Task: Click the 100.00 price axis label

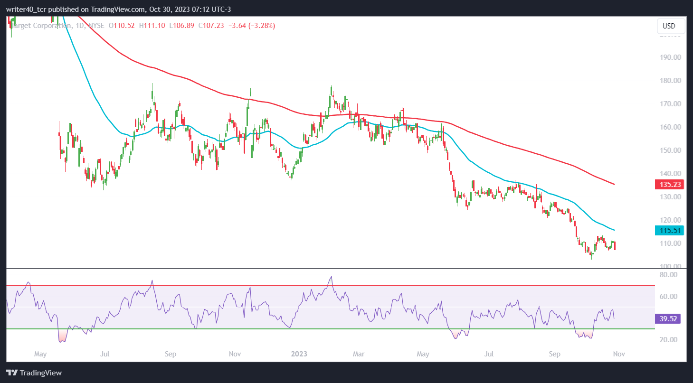Action: click(669, 266)
